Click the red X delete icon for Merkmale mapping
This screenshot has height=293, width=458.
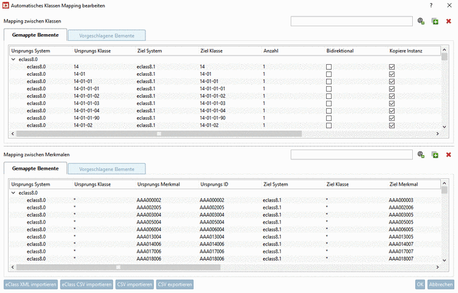[x=449, y=155]
